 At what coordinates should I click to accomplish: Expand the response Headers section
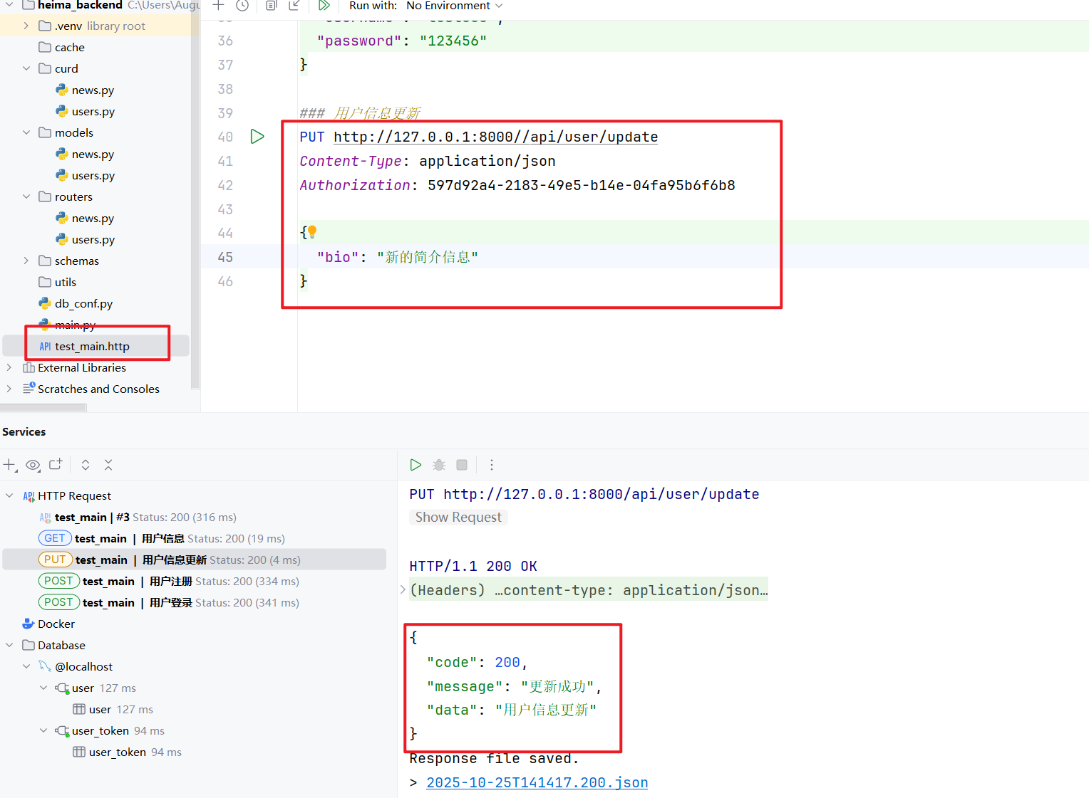[x=403, y=590]
